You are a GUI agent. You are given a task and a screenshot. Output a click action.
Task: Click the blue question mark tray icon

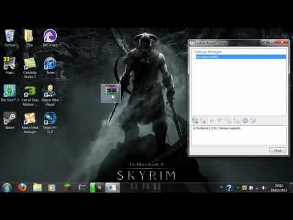click(x=229, y=188)
